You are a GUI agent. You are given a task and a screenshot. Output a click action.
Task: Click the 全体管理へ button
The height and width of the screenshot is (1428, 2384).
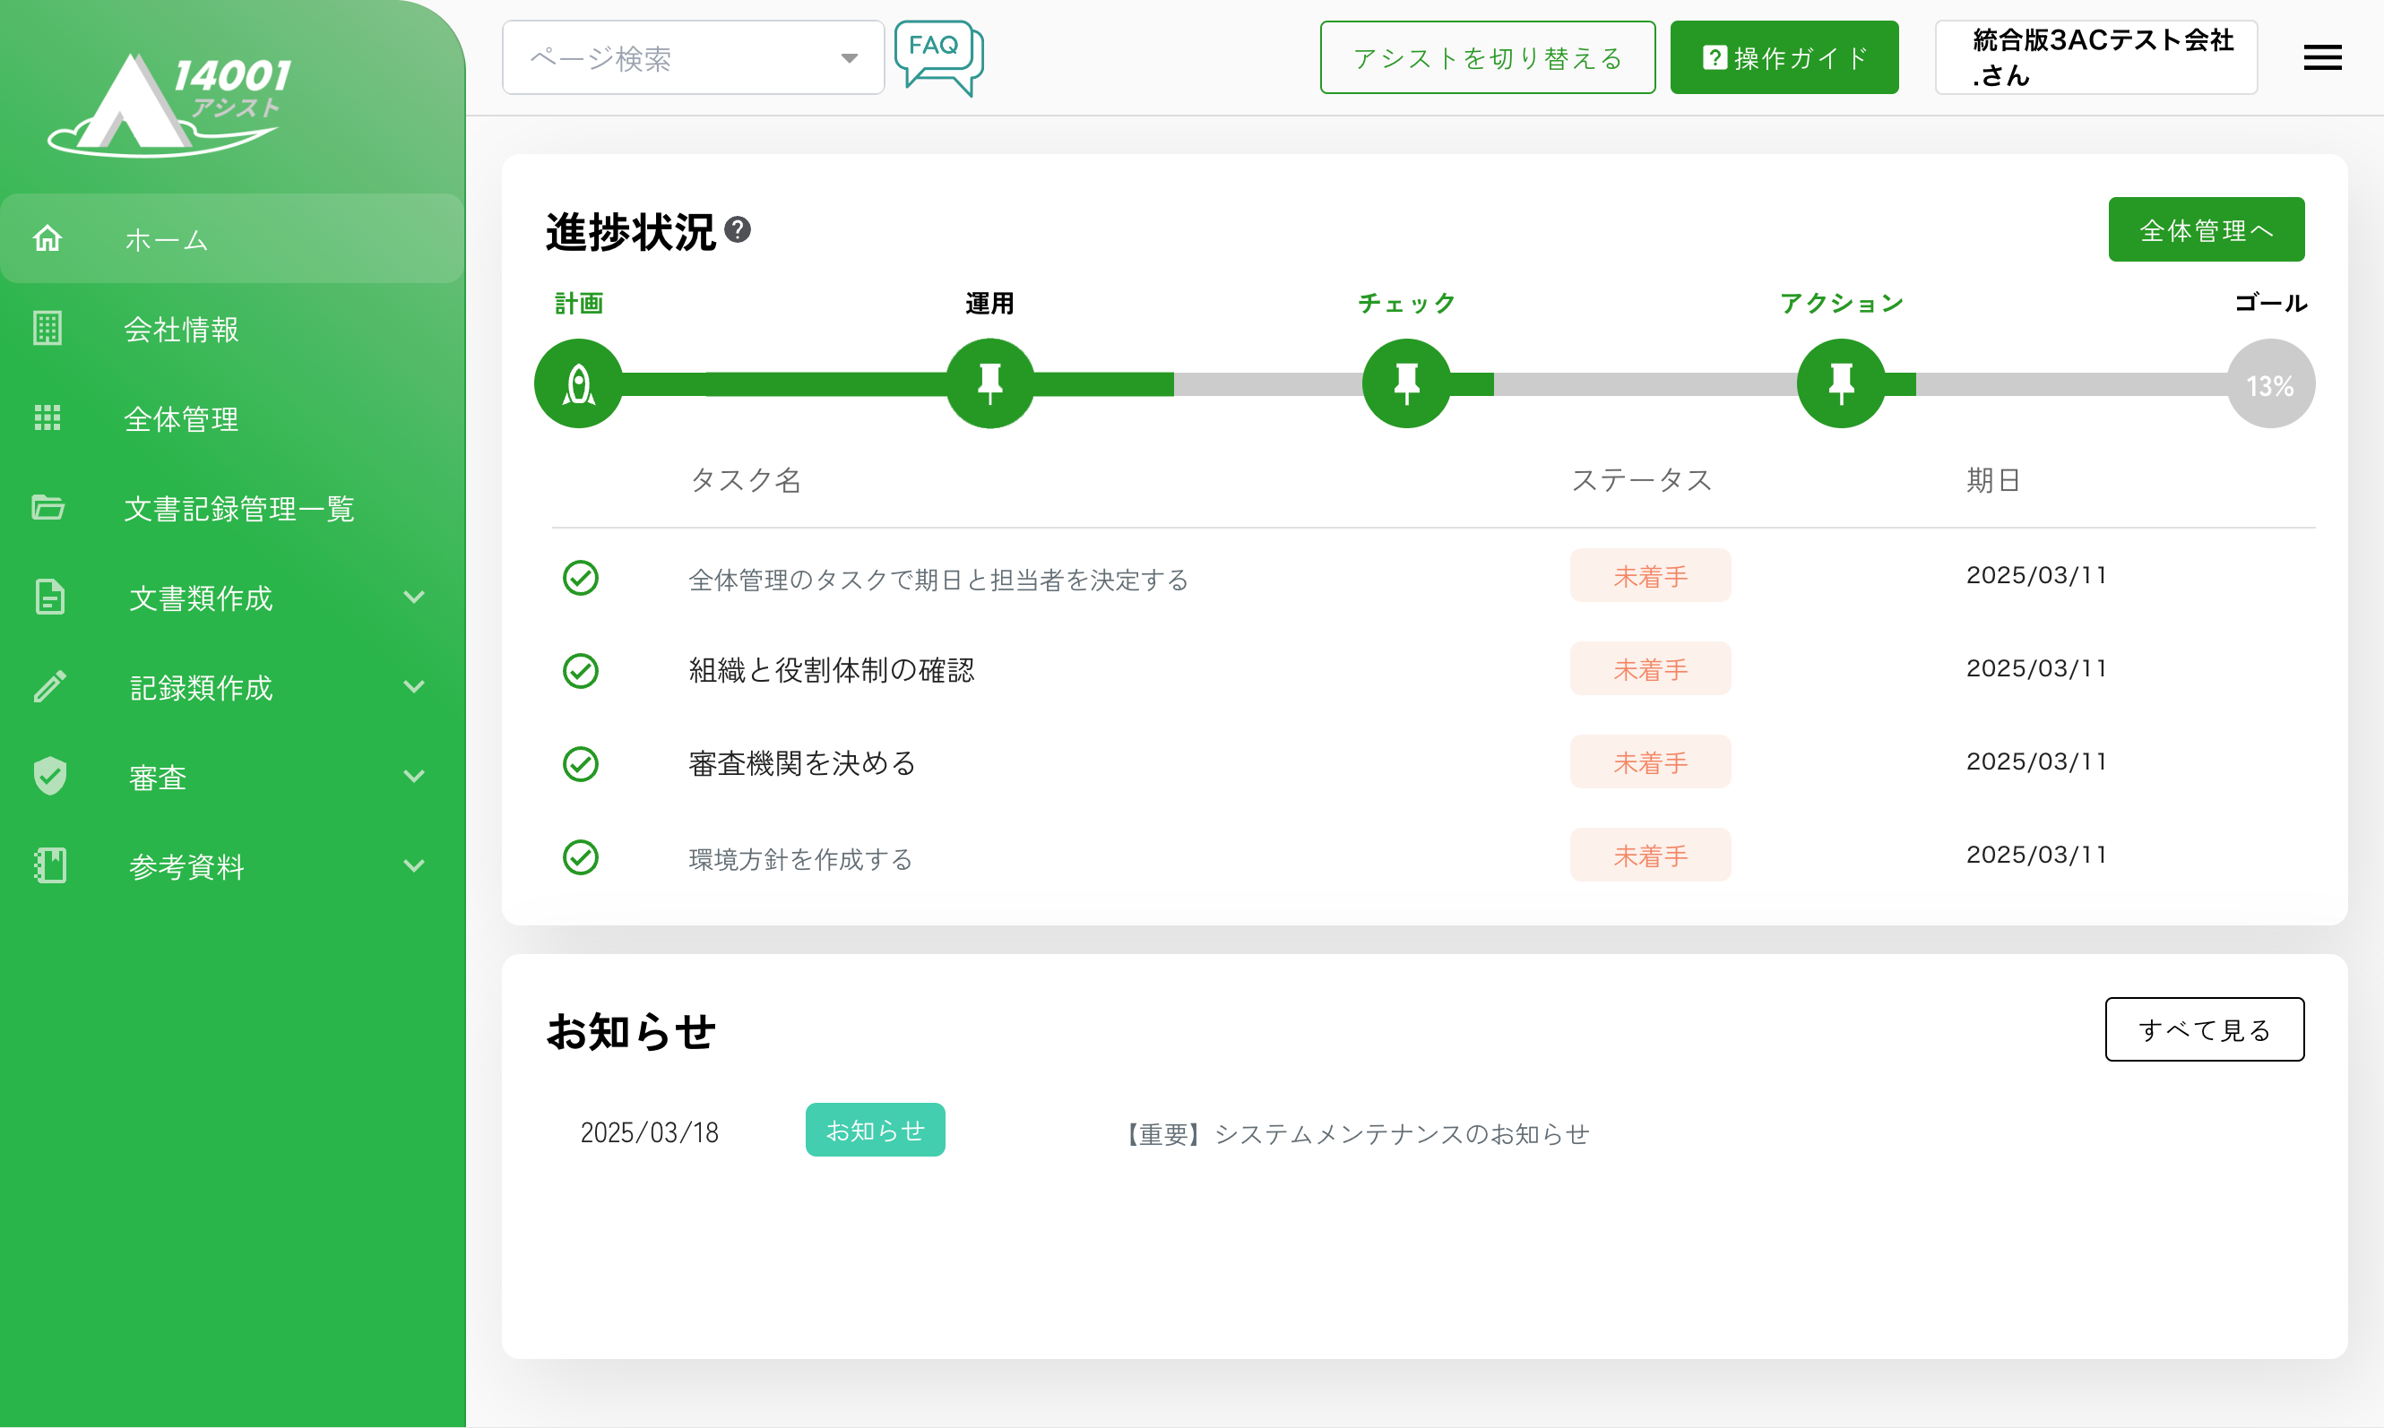click(2205, 230)
